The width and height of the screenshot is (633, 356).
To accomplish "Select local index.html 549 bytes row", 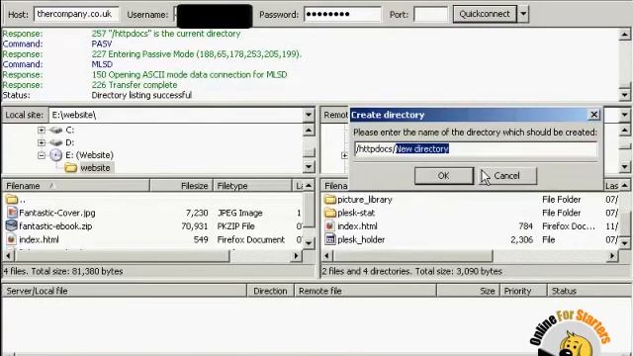I will [152, 239].
